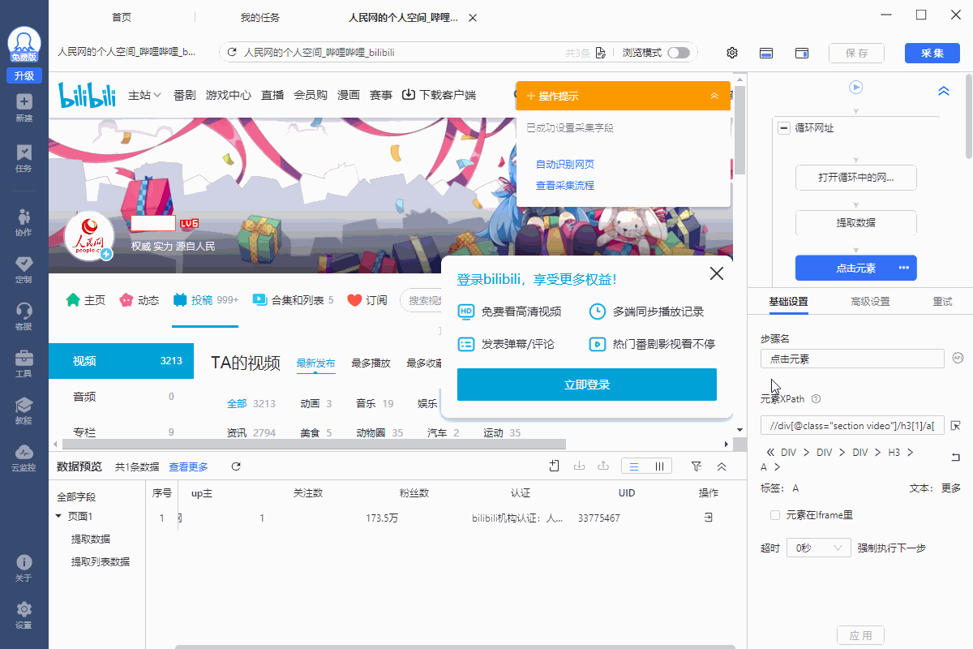Click the undo arrow beside XPath breadcrumb
The width and height of the screenshot is (973, 649).
(x=956, y=458)
